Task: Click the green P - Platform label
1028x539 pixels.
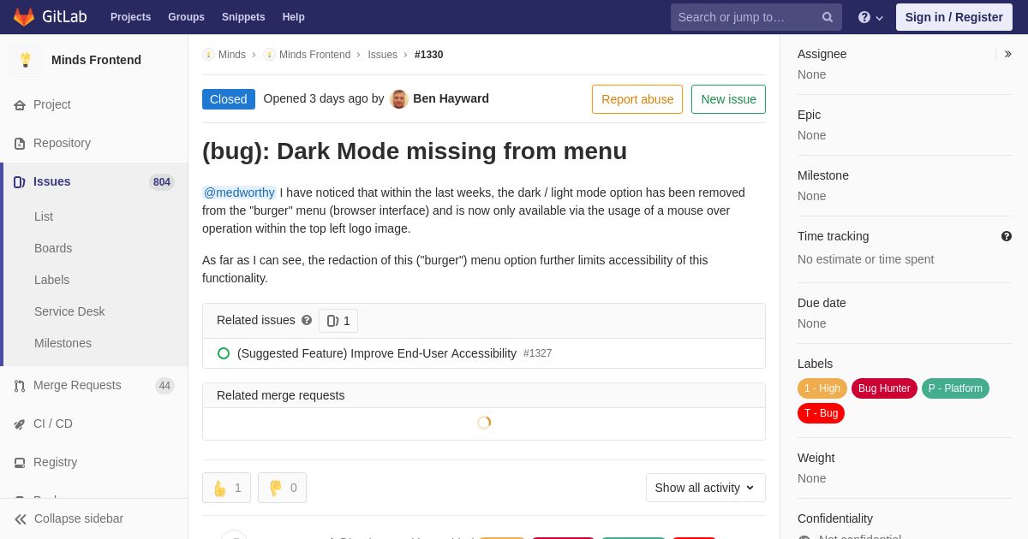Action: 955,388
